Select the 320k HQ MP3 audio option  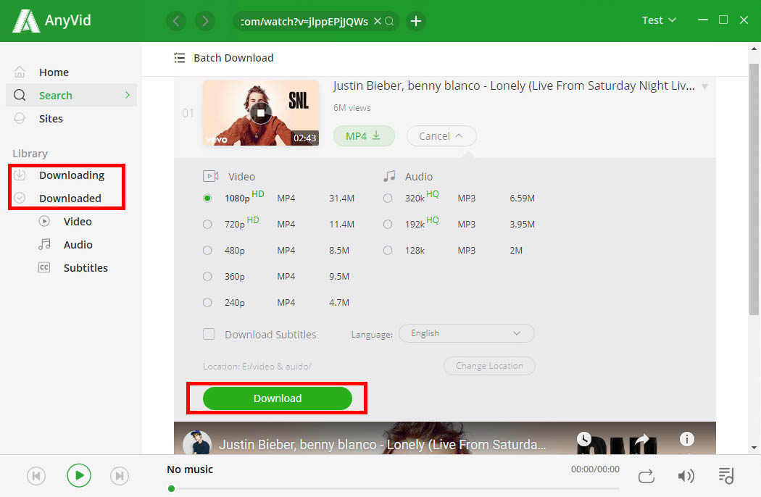(388, 198)
